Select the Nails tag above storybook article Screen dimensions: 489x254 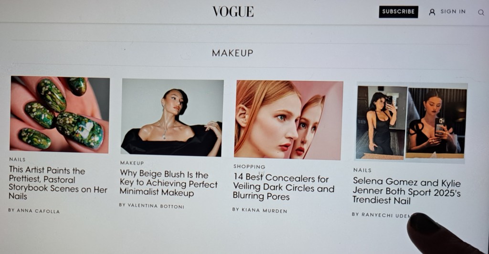17,159
